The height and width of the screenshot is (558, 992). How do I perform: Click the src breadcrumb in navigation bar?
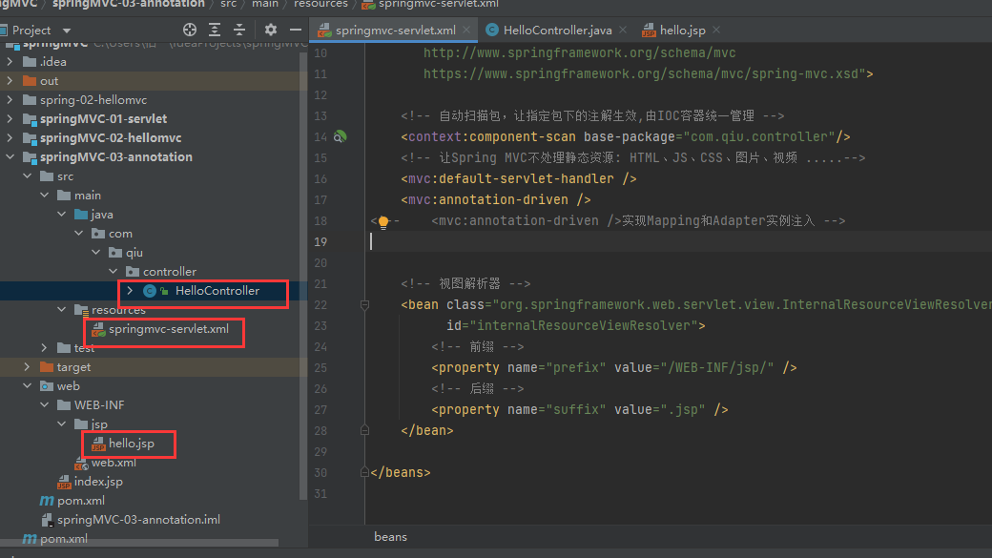click(x=228, y=4)
